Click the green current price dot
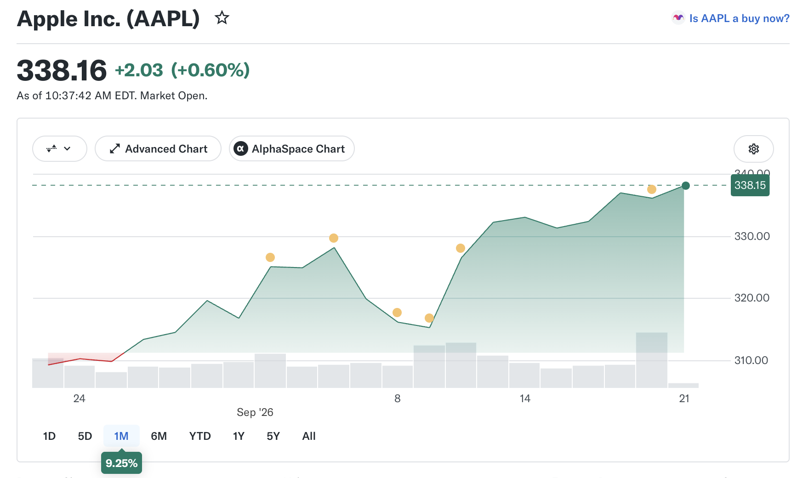 pos(686,186)
